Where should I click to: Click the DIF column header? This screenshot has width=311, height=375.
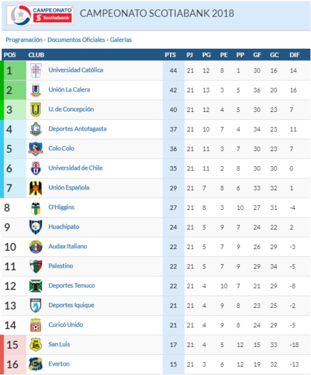click(x=294, y=55)
